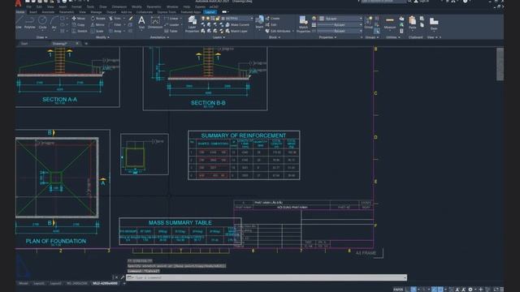Click the Leader tool

pos(171,25)
